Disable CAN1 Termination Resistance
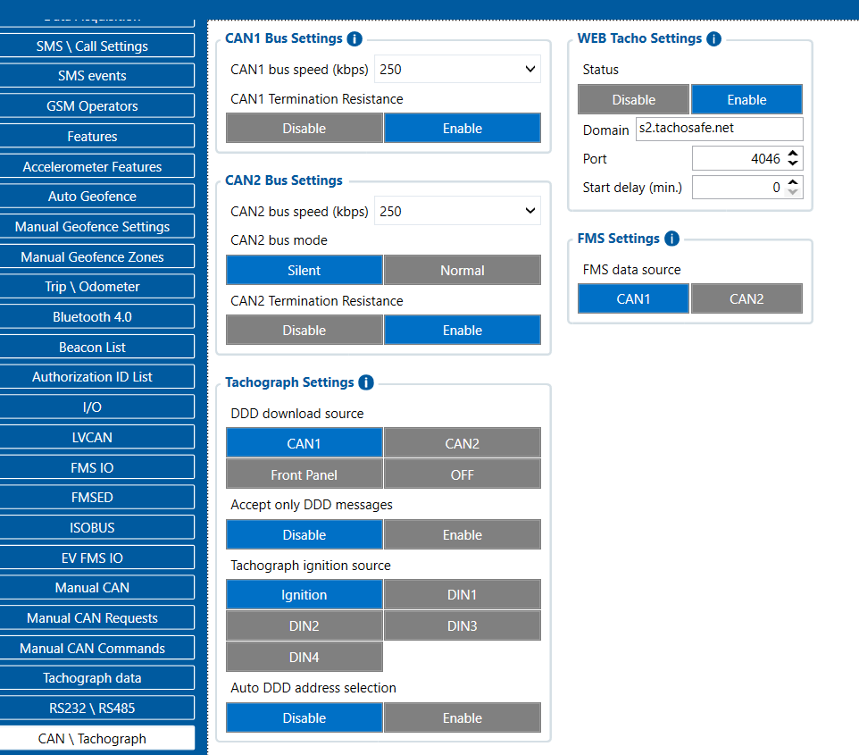Screen dimensions: 859x755 point(304,129)
